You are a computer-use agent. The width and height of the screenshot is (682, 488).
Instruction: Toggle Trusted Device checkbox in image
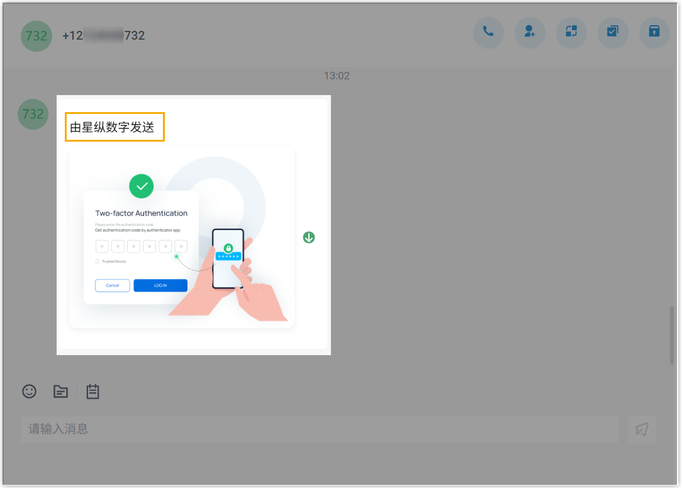(x=98, y=261)
